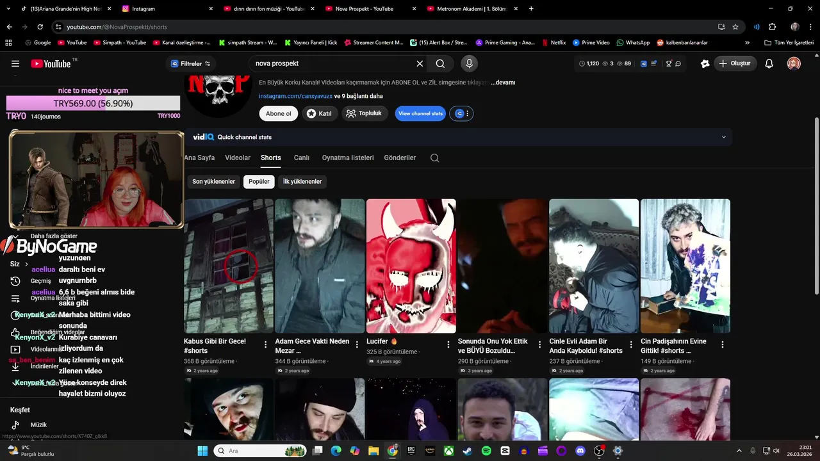Click the Abone ol subscribe button
The width and height of the screenshot is (820, 461).
click(279, 113)
